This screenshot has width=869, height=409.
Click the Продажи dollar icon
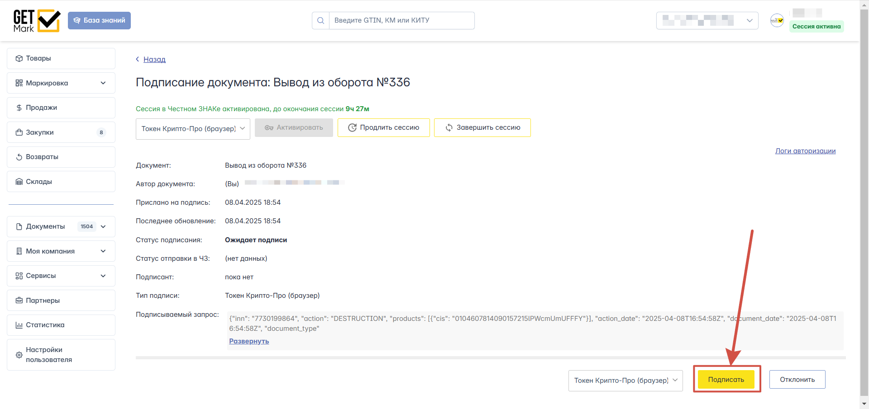pyautogui.click(x=19, y=108)
